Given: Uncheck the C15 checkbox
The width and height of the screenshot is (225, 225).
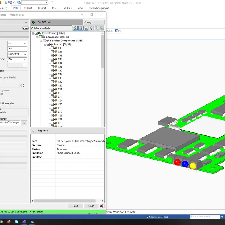Looking at the screenshot, I should [x=52, y=67].
